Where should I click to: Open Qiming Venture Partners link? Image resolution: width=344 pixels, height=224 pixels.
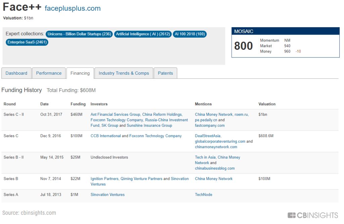[141, 179]
